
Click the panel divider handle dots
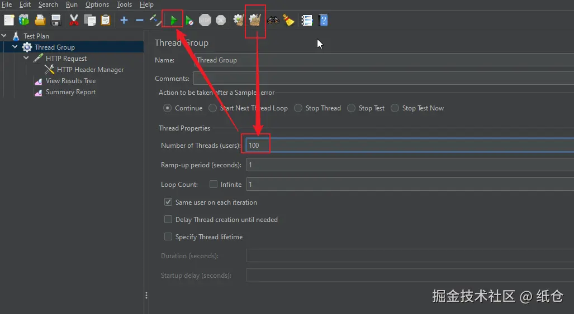(146, 296)
